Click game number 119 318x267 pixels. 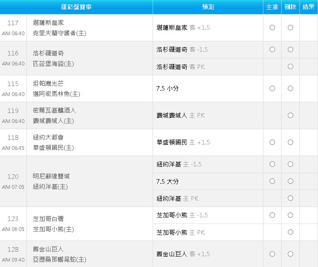point(13,111)
